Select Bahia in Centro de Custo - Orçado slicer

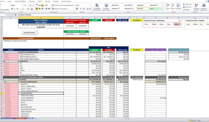[x=195, y=24]
